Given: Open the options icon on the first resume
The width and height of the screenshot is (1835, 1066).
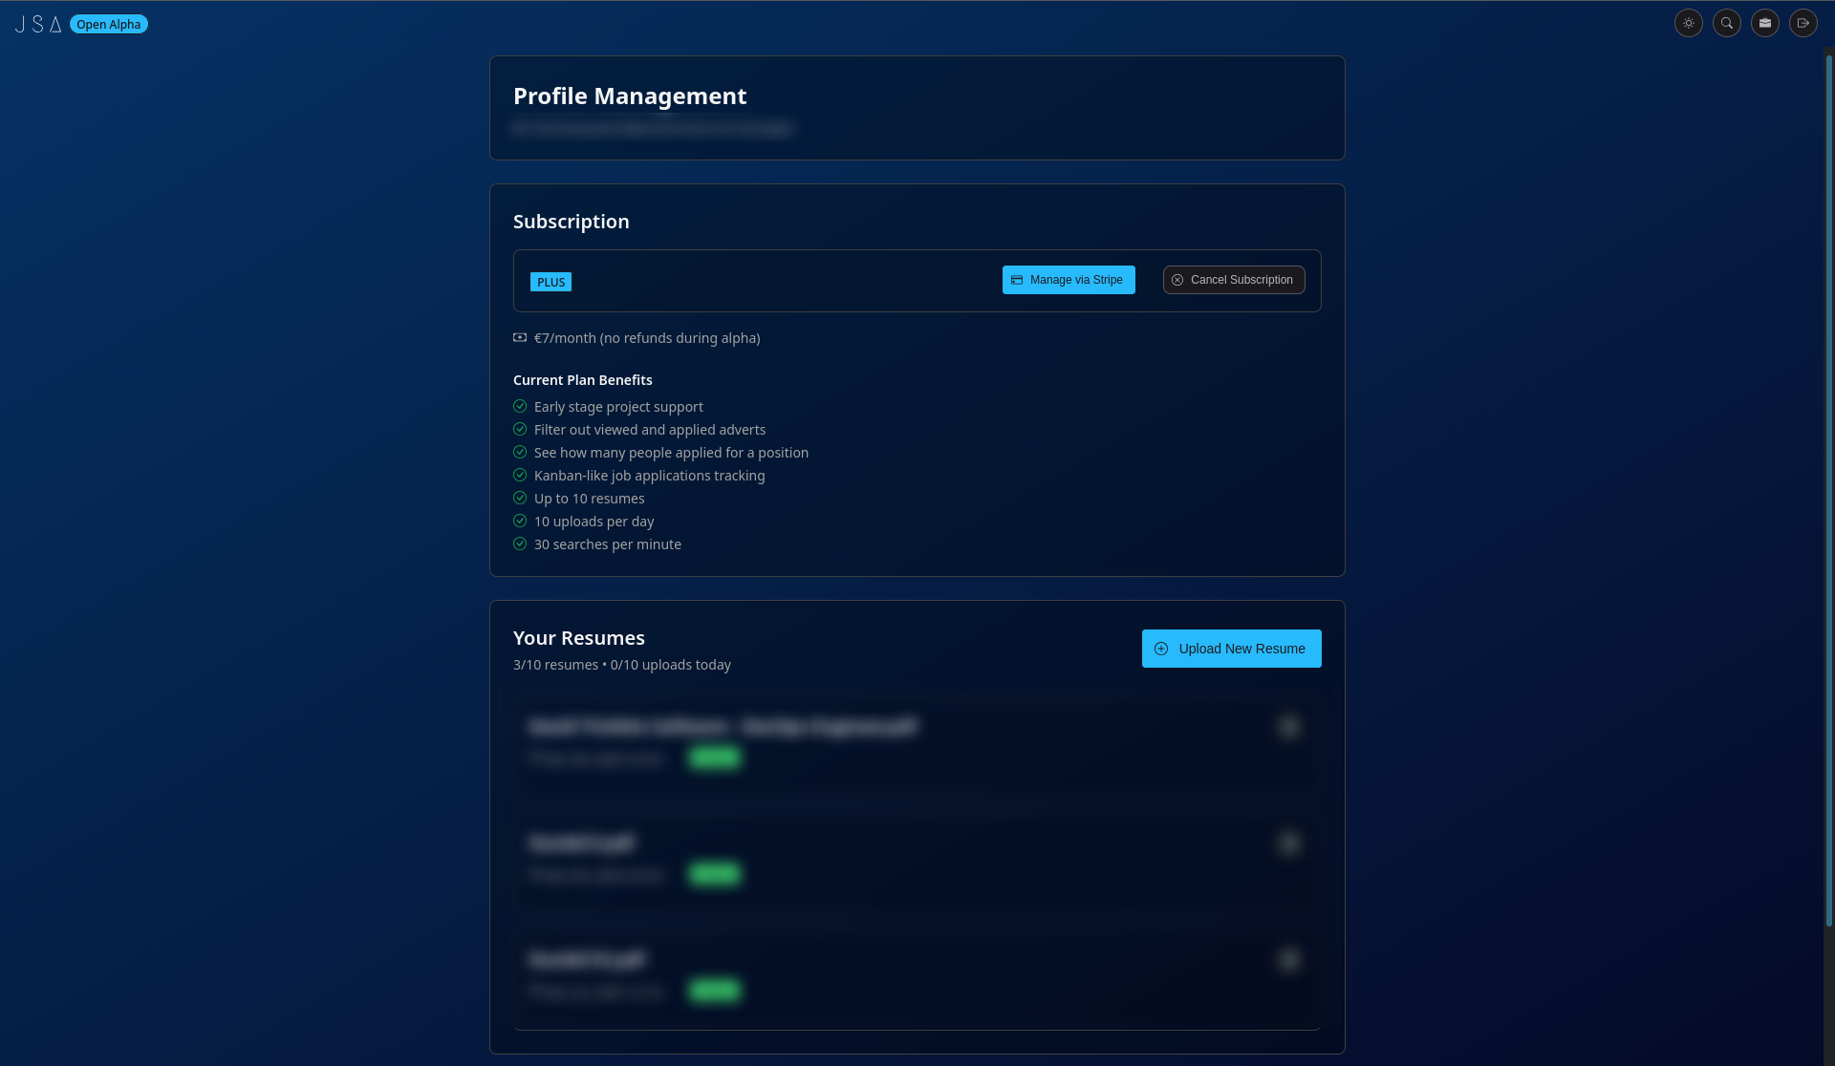Looking at the screenshot, I should pos(1289,727).
